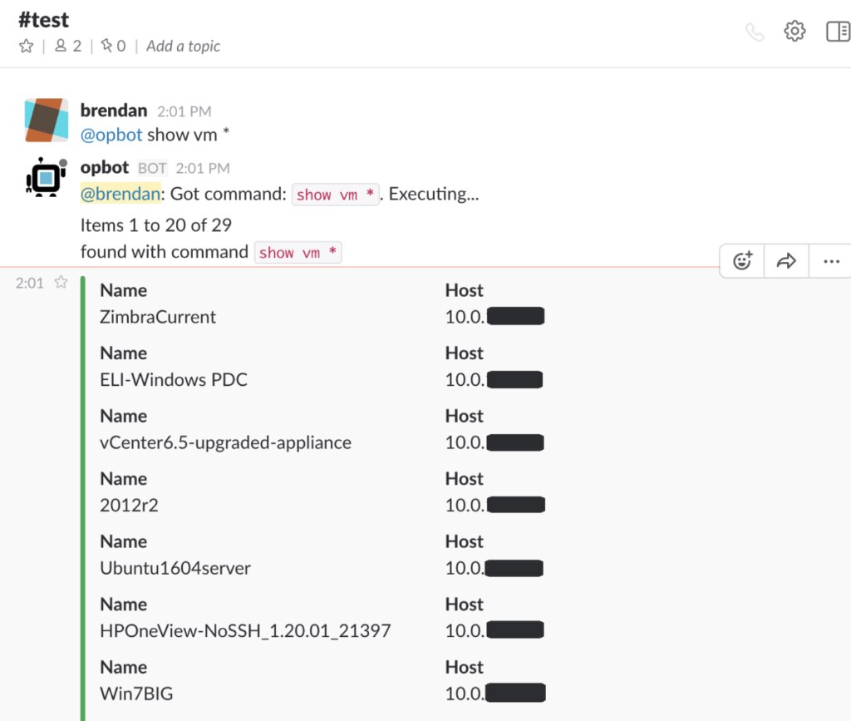Toggle the channel details sidebar
This screenshot has width=851, height=721.
pyautogui.click(x=838, y=32)
